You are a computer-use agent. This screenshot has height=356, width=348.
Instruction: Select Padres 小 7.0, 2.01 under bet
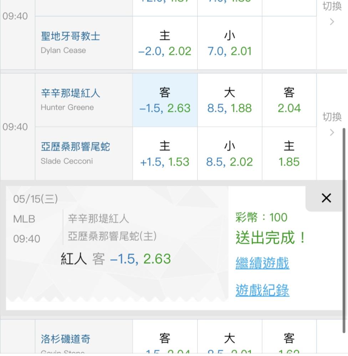230,43
